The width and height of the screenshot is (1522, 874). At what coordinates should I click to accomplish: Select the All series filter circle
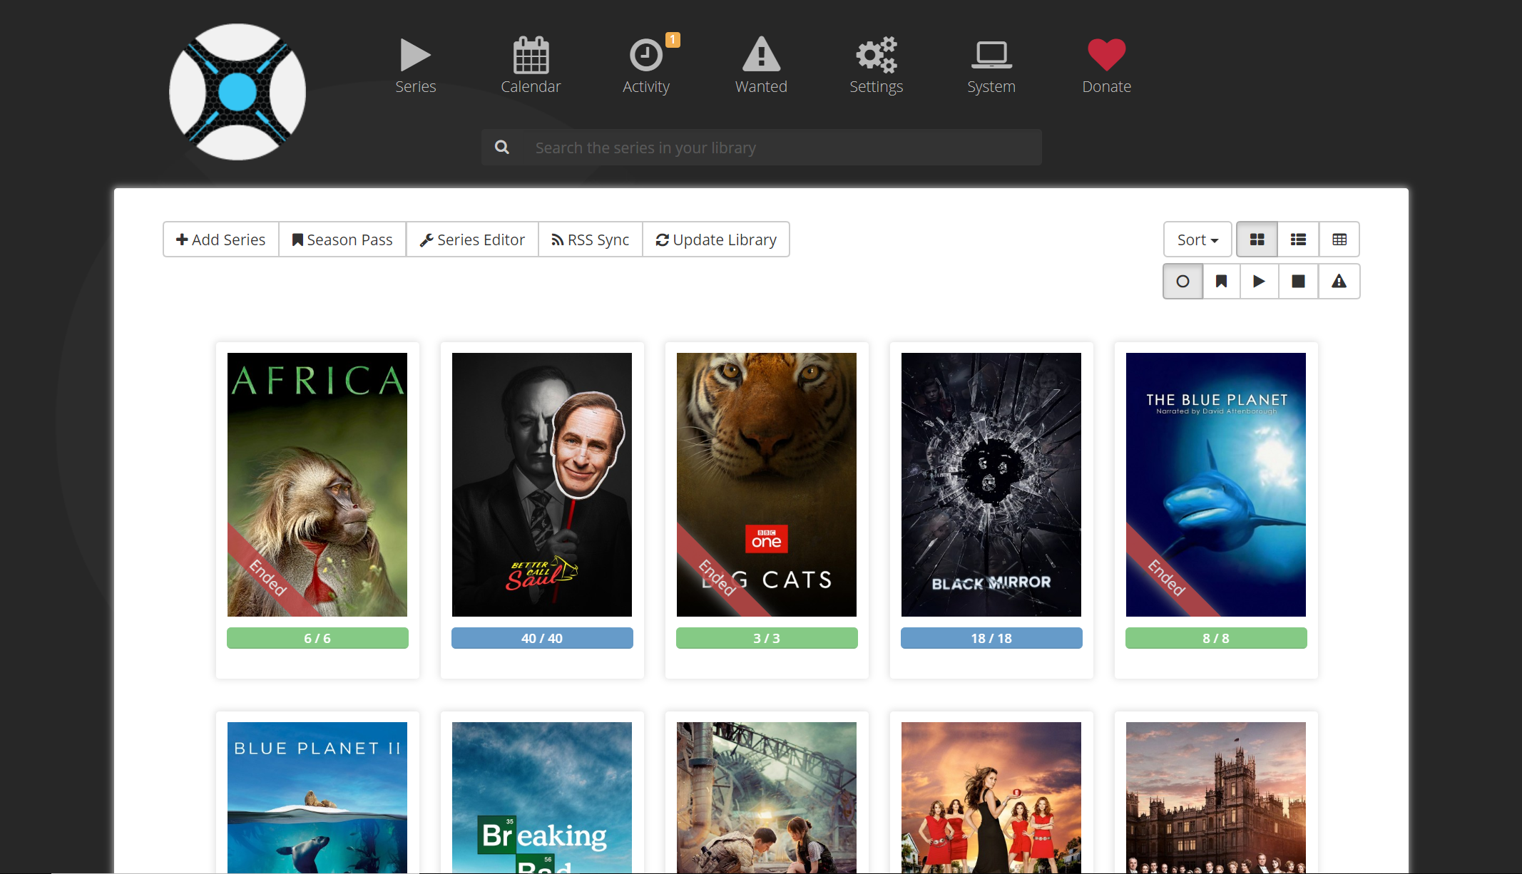(x=1183, y=282)
